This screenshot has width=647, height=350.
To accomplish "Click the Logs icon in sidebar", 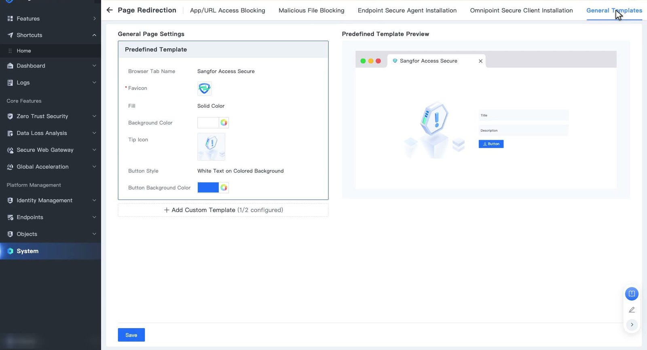I will point(10,83).
